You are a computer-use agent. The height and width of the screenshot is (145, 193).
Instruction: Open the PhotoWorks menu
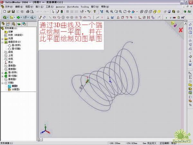pyautogui.click(x=73, y=6)
